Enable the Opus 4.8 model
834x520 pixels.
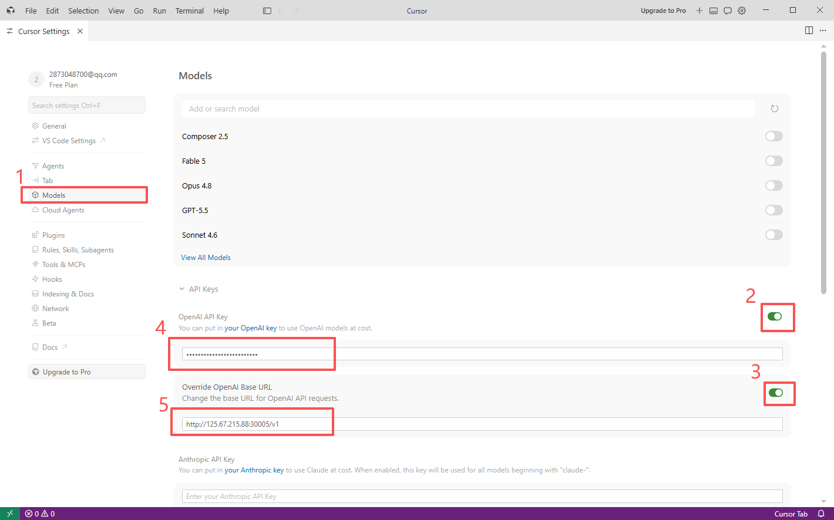[x=774, y=185]
